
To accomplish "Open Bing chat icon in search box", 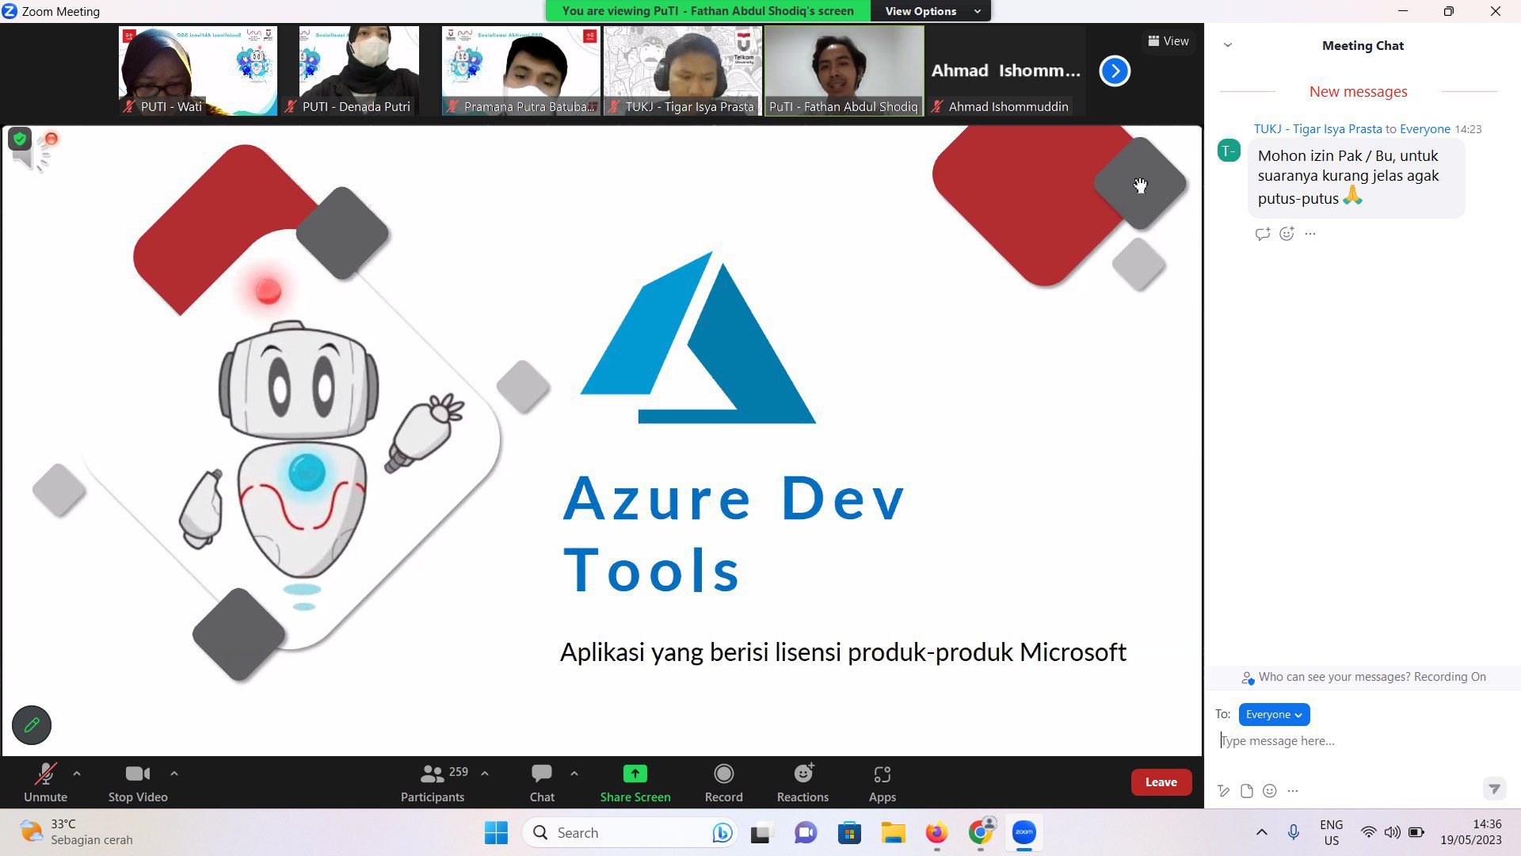I will click(721, 832).
